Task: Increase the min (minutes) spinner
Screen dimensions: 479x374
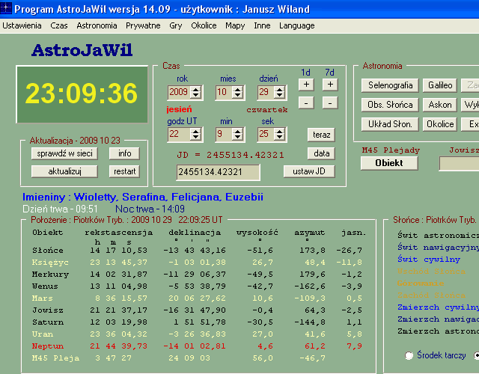Action: click(x=237, y=131)
